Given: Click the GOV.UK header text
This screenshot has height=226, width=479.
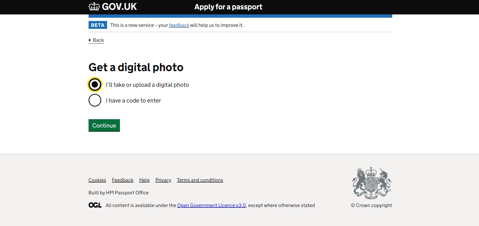Looking at the screenshot, I should 119,7.
